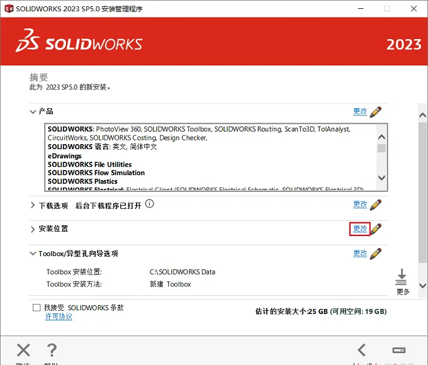
Task: Select SOLIDWORKS Plastics entry
Action: (x=82, y=181)
